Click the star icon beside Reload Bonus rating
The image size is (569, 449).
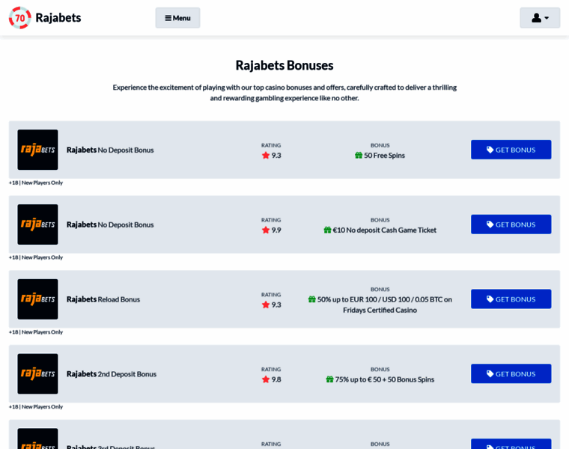coord(266,305)
